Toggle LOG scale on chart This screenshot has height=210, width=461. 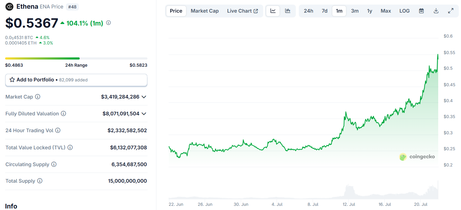404,11
